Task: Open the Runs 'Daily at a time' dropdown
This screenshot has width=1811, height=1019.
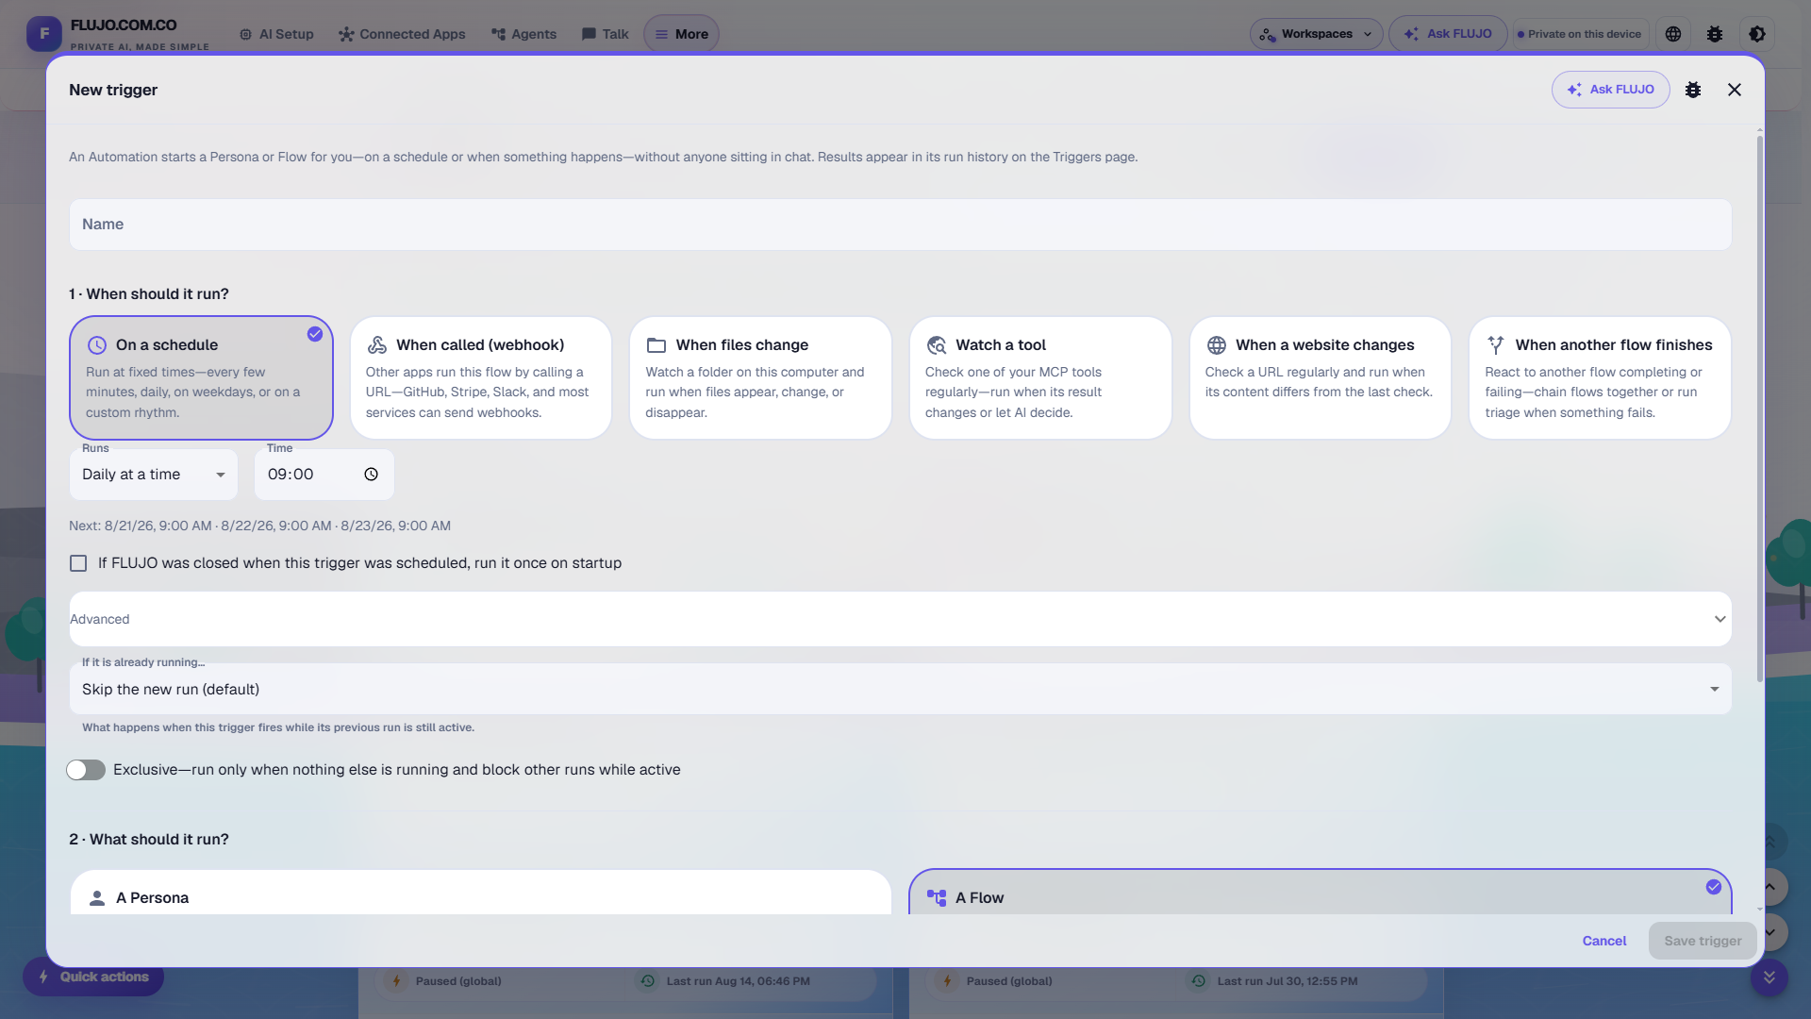Action: (154, 475)
